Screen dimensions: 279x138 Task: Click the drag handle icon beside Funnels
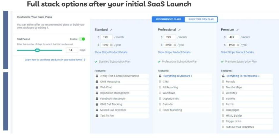[223, 82]
